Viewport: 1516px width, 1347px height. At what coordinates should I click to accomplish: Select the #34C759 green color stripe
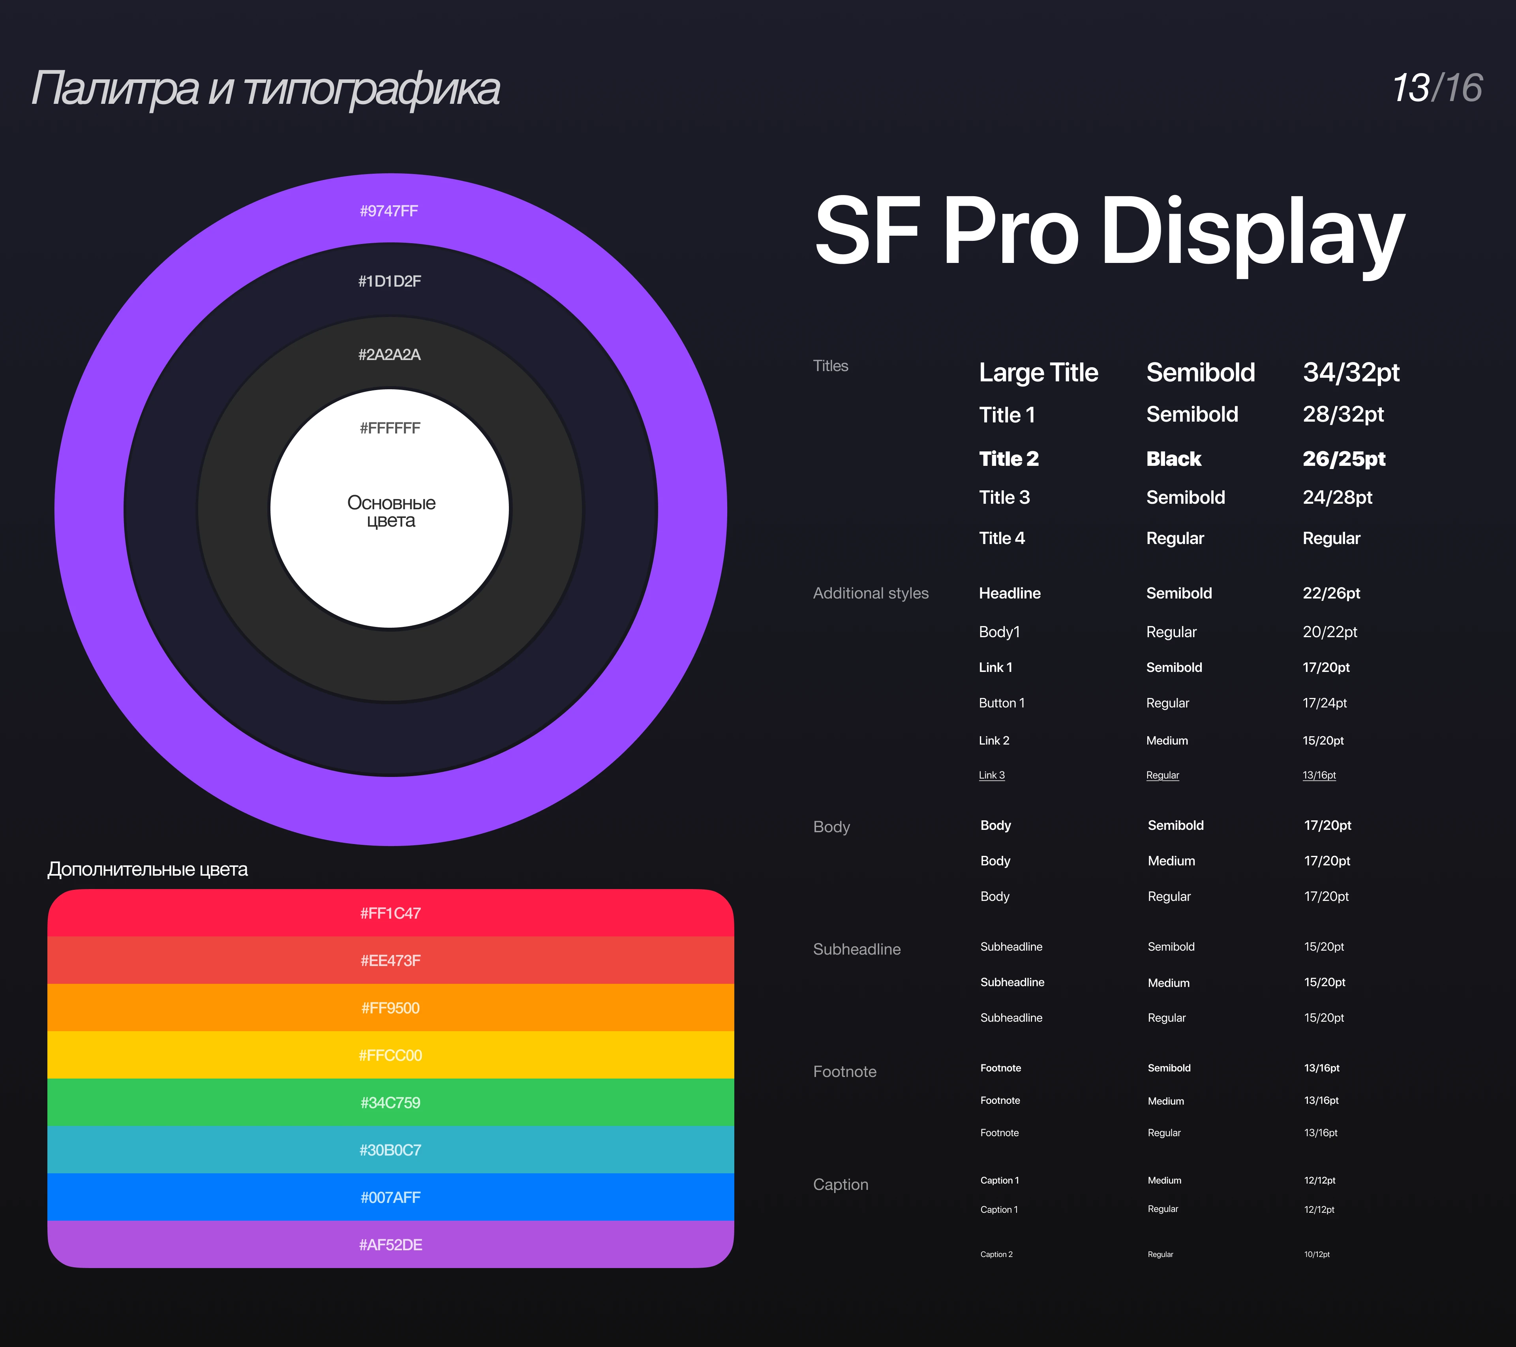[390, 1103]
